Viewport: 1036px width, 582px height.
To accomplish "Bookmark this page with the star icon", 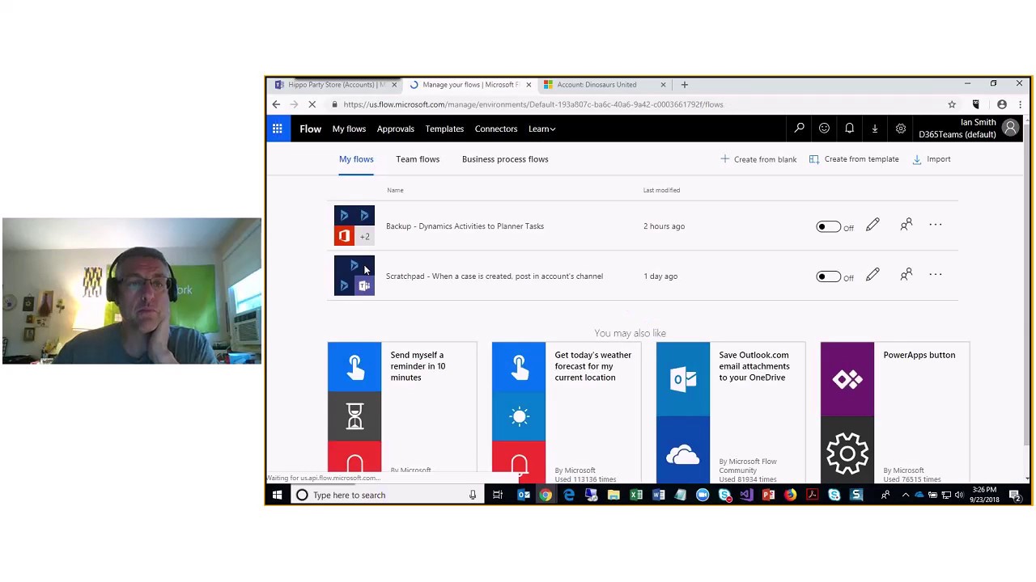I will coord(952,104).
